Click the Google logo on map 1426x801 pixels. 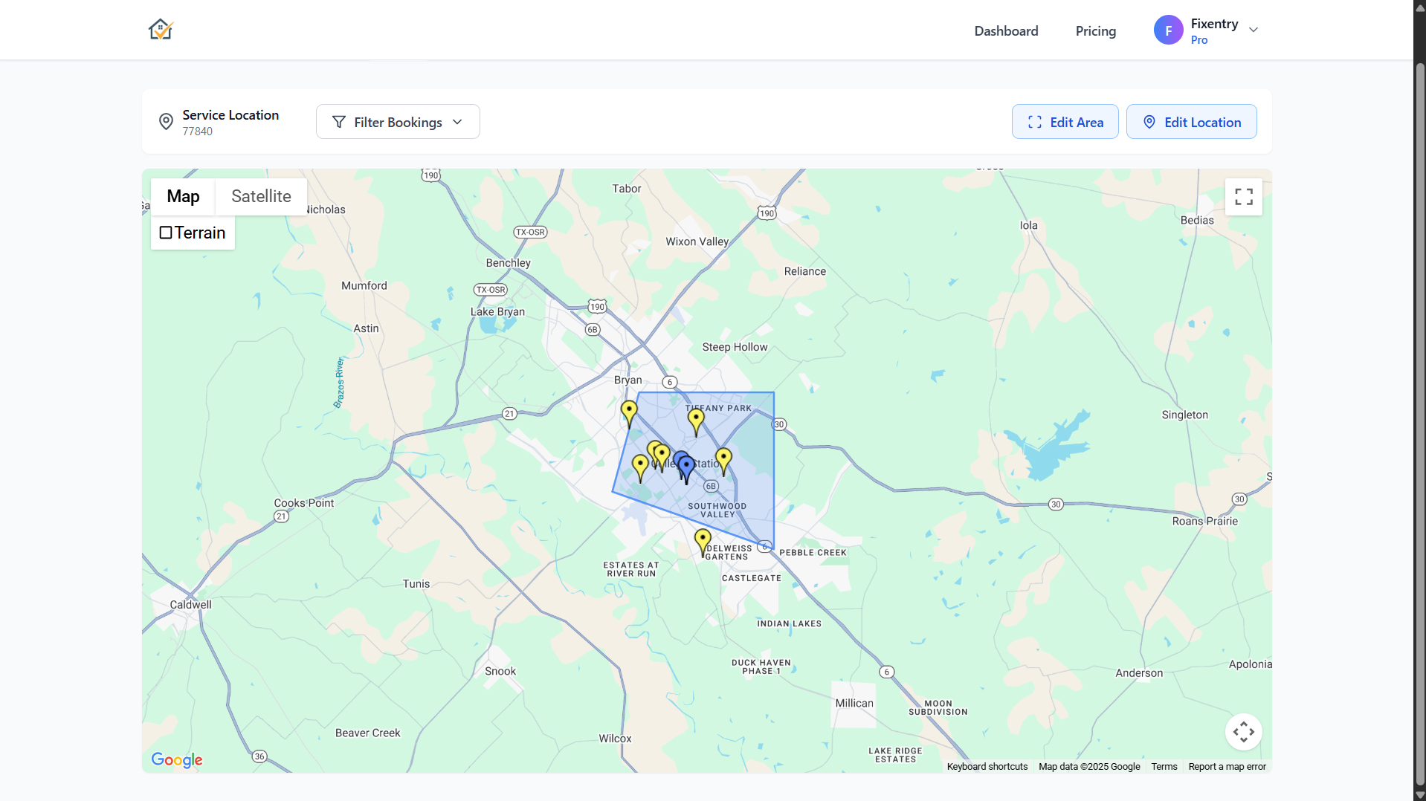177,759
